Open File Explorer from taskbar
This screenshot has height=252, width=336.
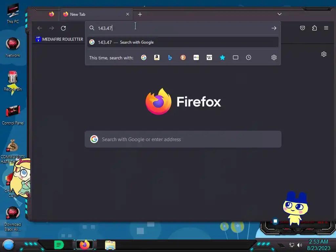click(x=110, y=245)
